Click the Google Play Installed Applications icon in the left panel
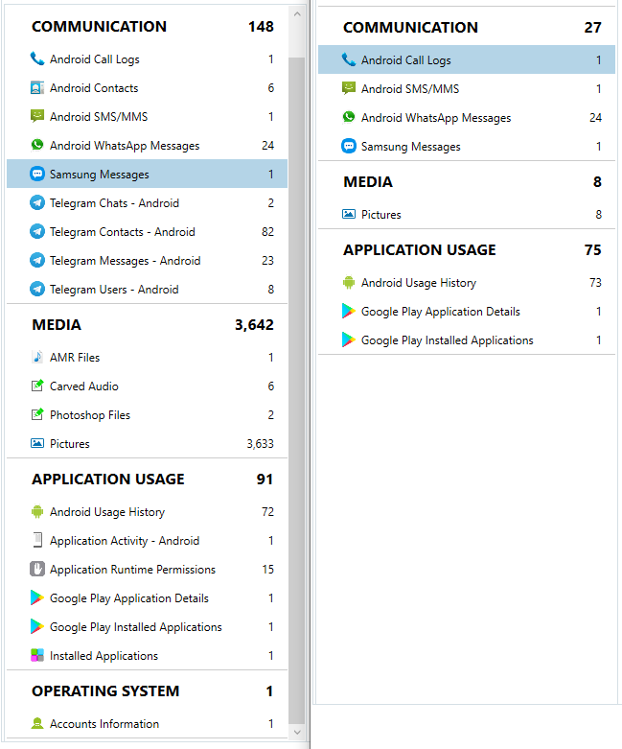 37,626
